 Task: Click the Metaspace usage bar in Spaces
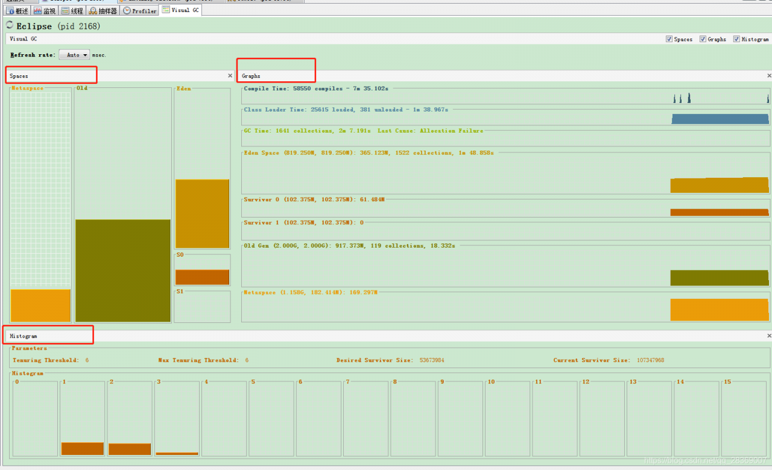click(x=40, y=305)
